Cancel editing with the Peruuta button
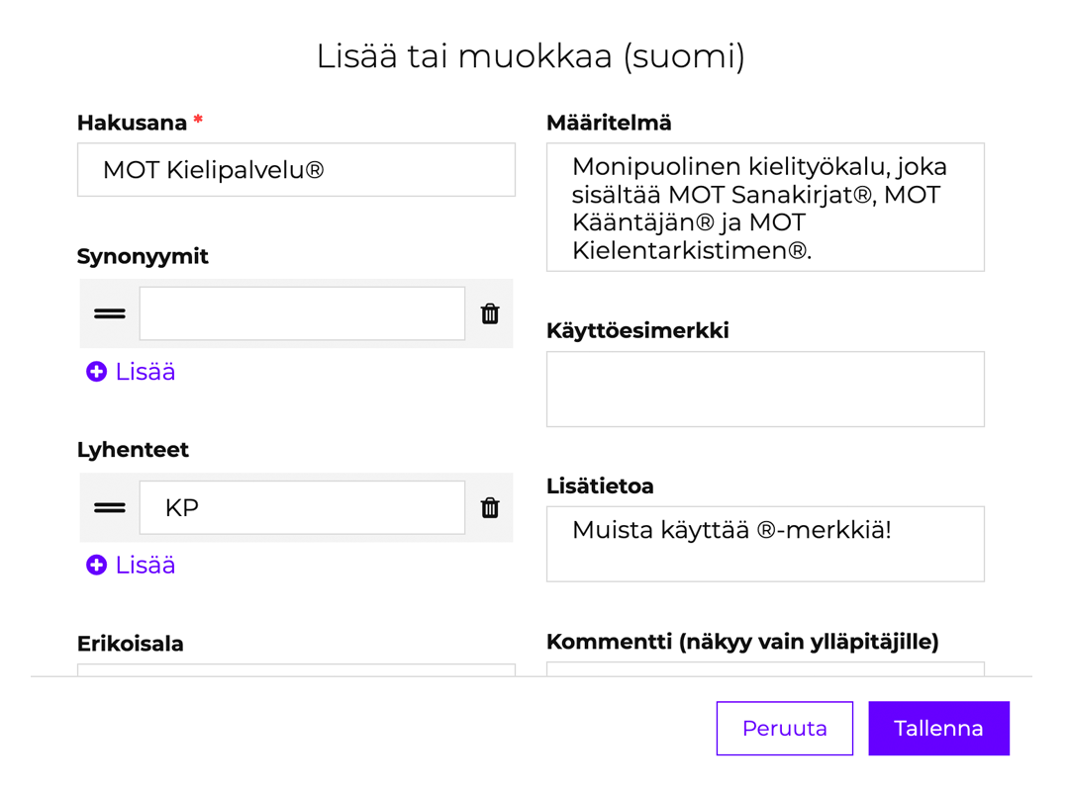 click(785, 729)
